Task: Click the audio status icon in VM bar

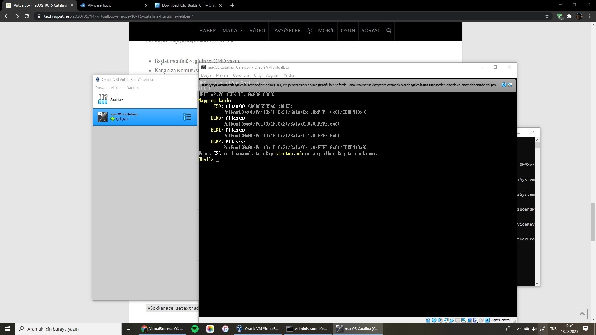Action: tap(440, 320)
